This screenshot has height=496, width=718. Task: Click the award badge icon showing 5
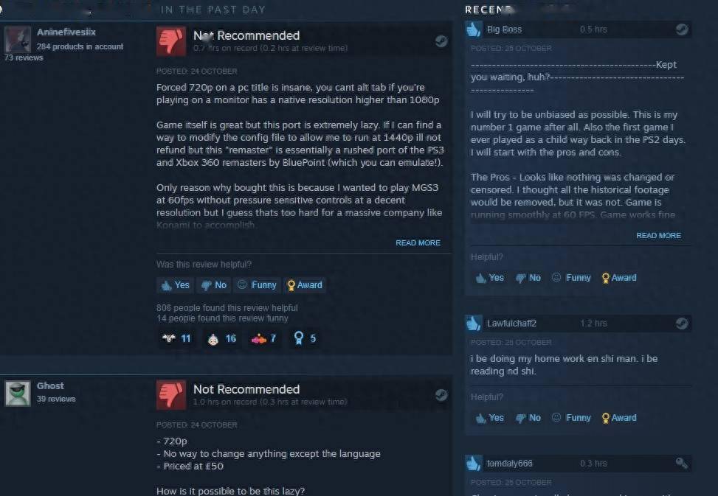pyautogui.click(x=299, y=338)
